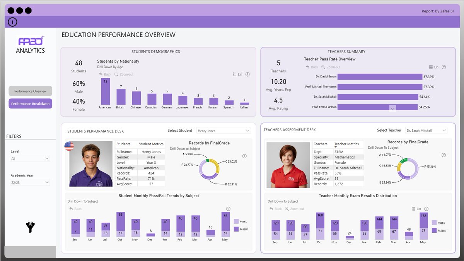The height and width of the screenshot is (261, 464).
Task: Click Dr. David Brown's pass rate bar
Action: point(381,77)
